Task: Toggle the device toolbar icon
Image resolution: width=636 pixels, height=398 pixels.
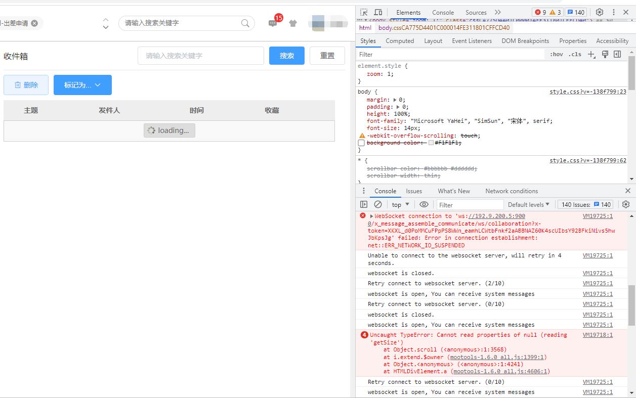Action: click(x=378, y=12)
